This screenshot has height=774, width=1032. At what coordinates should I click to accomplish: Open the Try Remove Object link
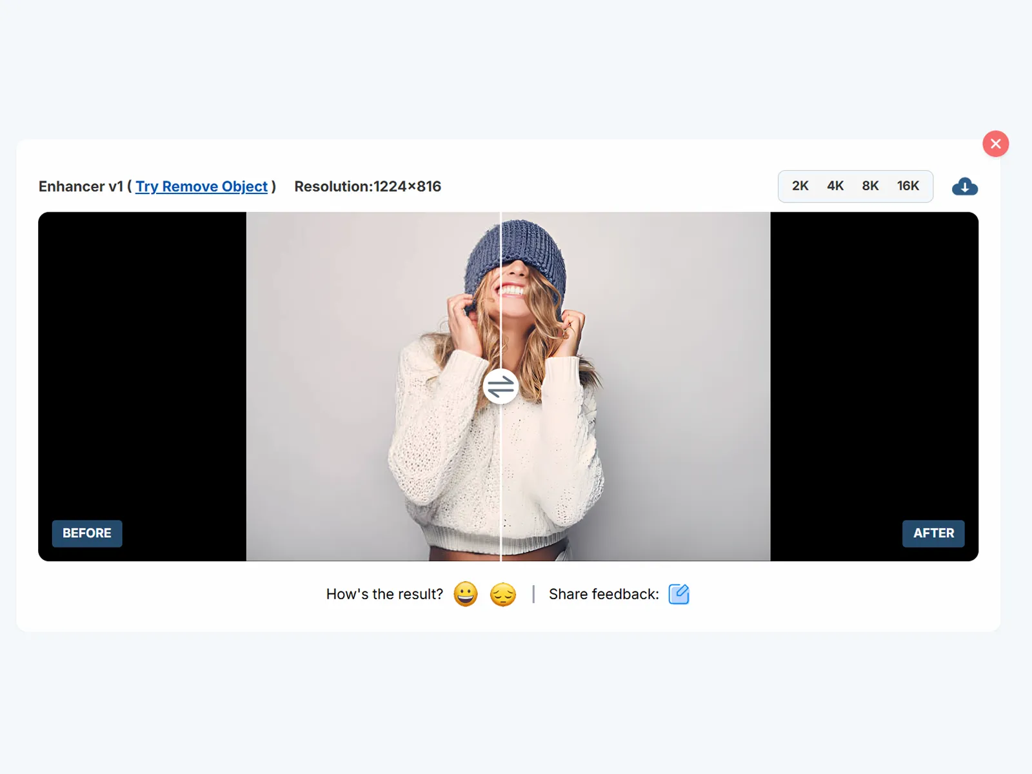click(201, 186)
